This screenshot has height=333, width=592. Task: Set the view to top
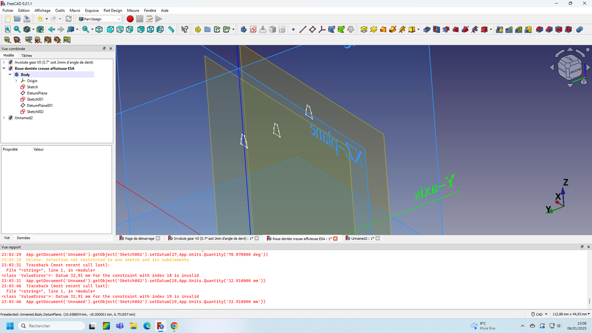(x=120, y=29)
